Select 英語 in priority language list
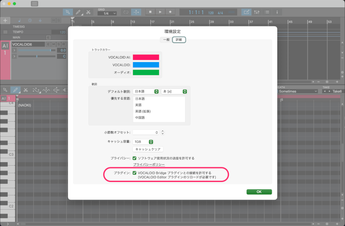Screen dimensions: 345x226 (x=159, y=105)
